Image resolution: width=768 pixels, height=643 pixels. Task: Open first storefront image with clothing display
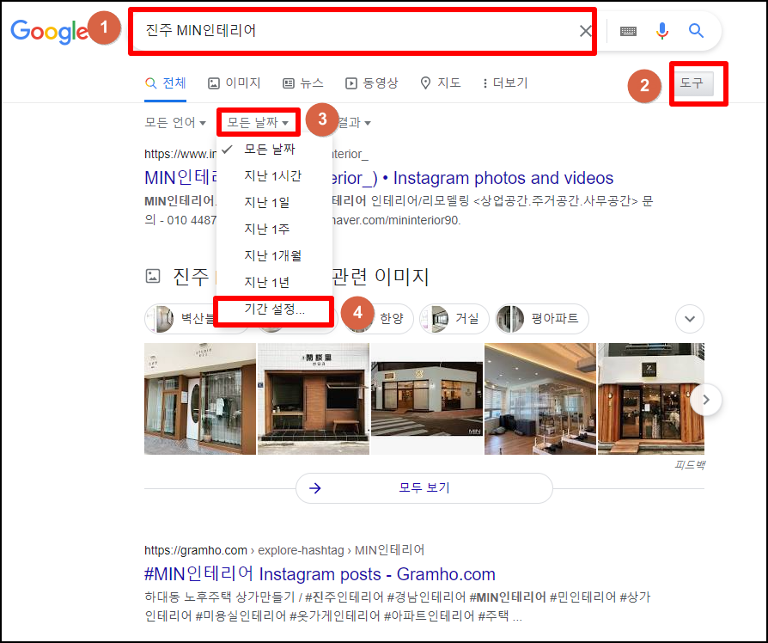tap(200, 399)
